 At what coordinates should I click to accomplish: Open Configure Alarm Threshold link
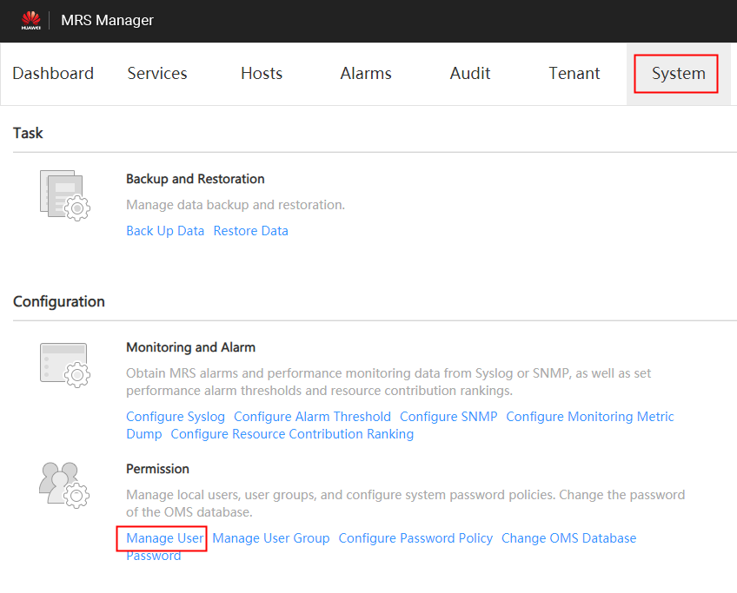tap(312, 417)
